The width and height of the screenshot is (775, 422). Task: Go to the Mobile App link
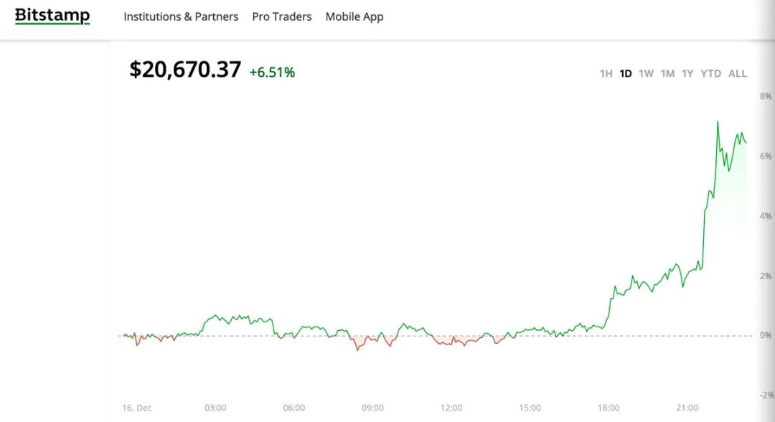[x=354, y=17]
